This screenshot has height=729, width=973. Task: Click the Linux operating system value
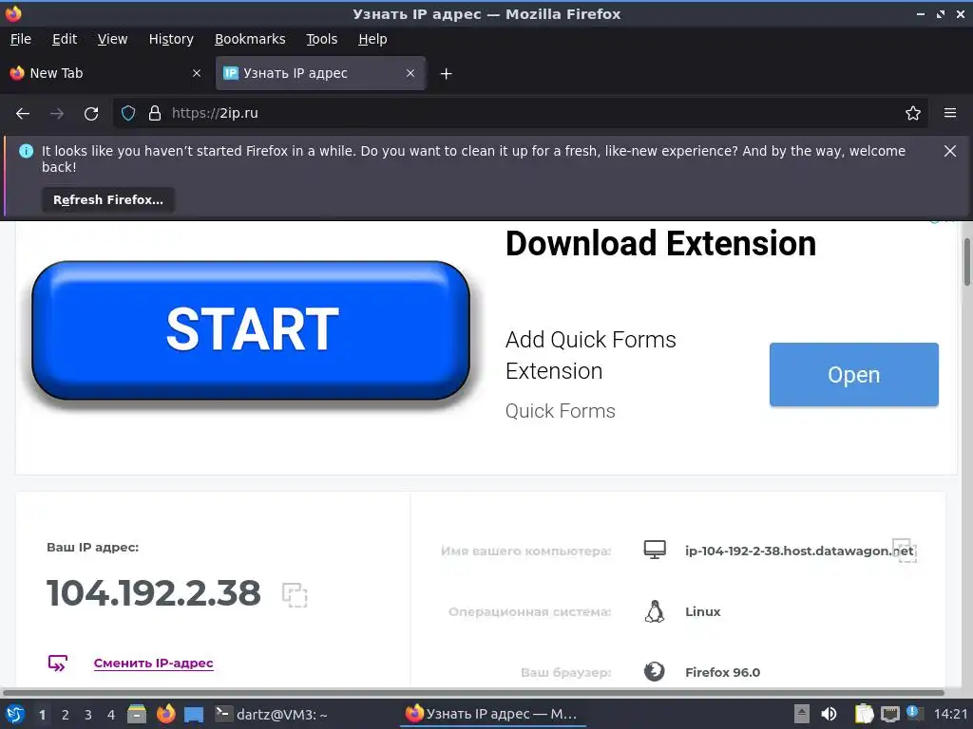[x=702, y=612]
